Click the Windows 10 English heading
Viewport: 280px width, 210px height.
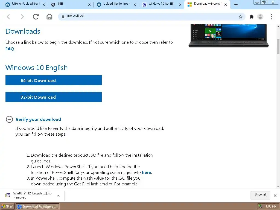pos(37,68)
